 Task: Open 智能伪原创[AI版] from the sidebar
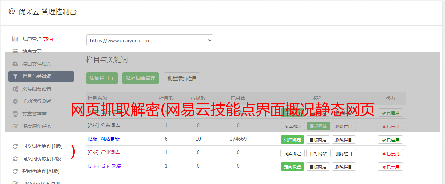[x=41, y=171]
